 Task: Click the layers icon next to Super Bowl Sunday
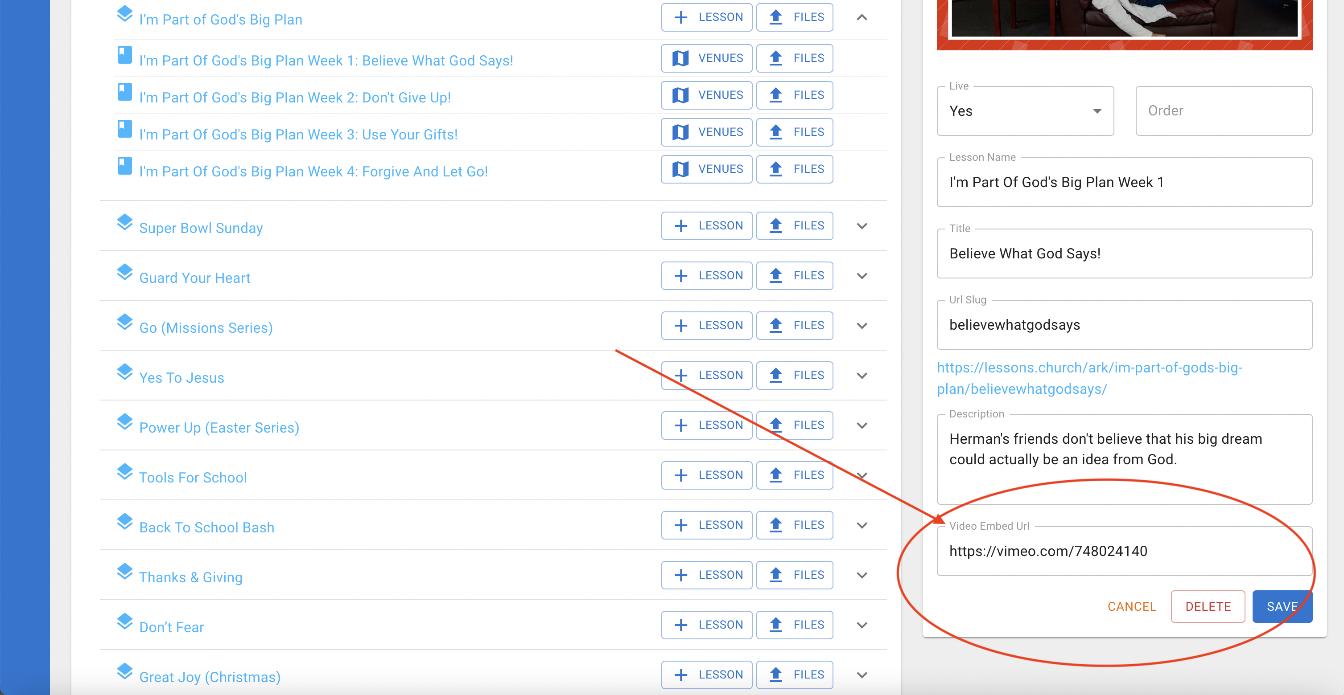point(125,222)
